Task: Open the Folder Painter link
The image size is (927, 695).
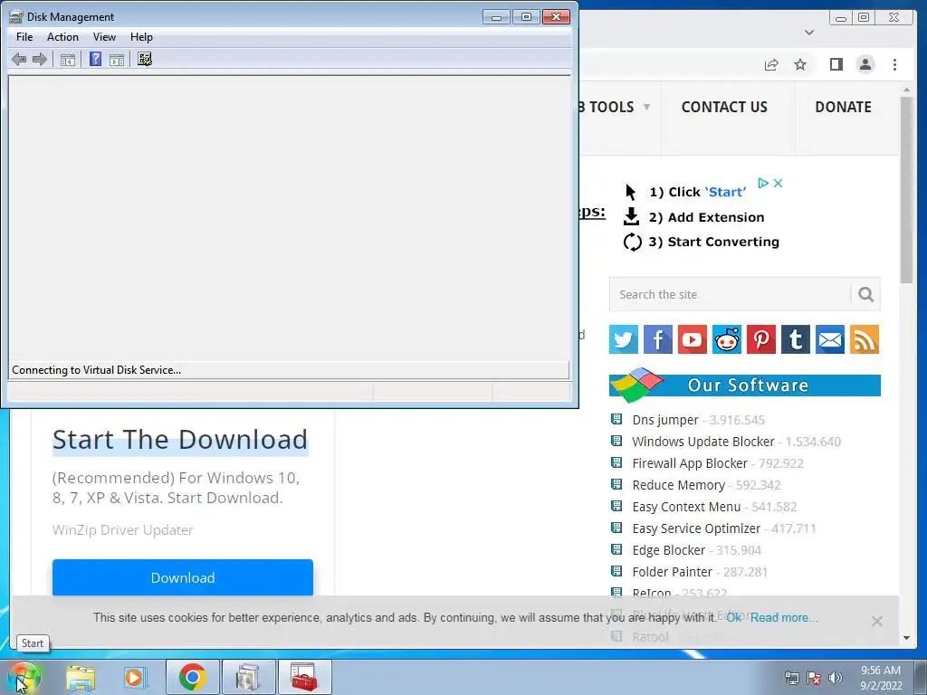Action: pyautogui.click(x=672, y=572)
